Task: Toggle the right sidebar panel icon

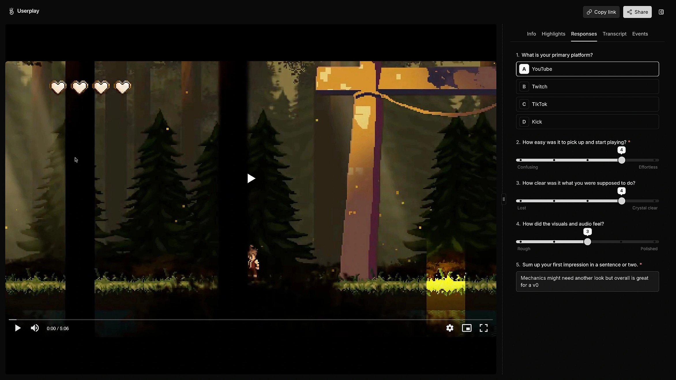Action: (661, 12)
